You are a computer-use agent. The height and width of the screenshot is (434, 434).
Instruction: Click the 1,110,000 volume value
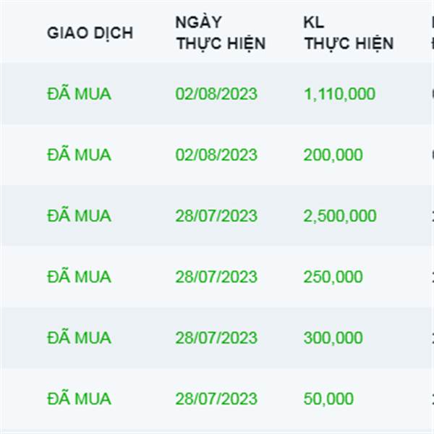340,94
